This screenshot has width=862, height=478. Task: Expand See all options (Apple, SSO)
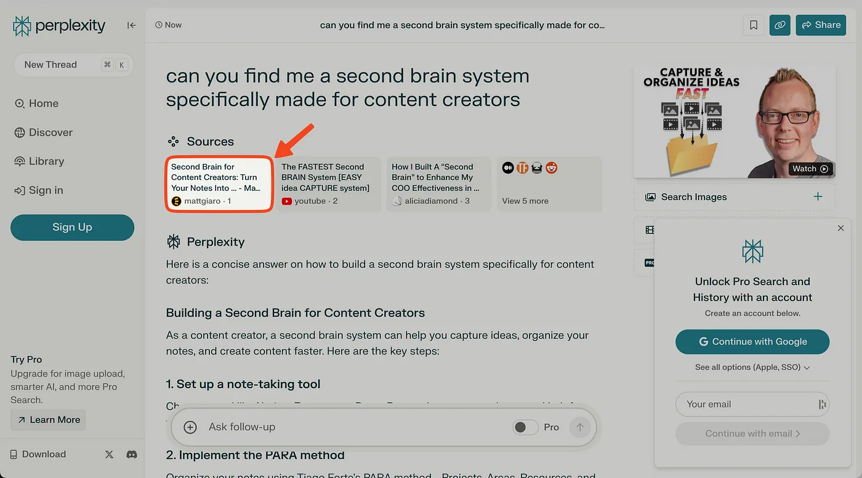coord(752,367)
